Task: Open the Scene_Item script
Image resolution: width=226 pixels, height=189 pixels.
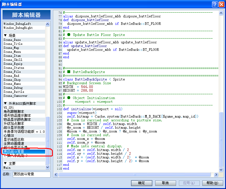Action: [24, 56]
